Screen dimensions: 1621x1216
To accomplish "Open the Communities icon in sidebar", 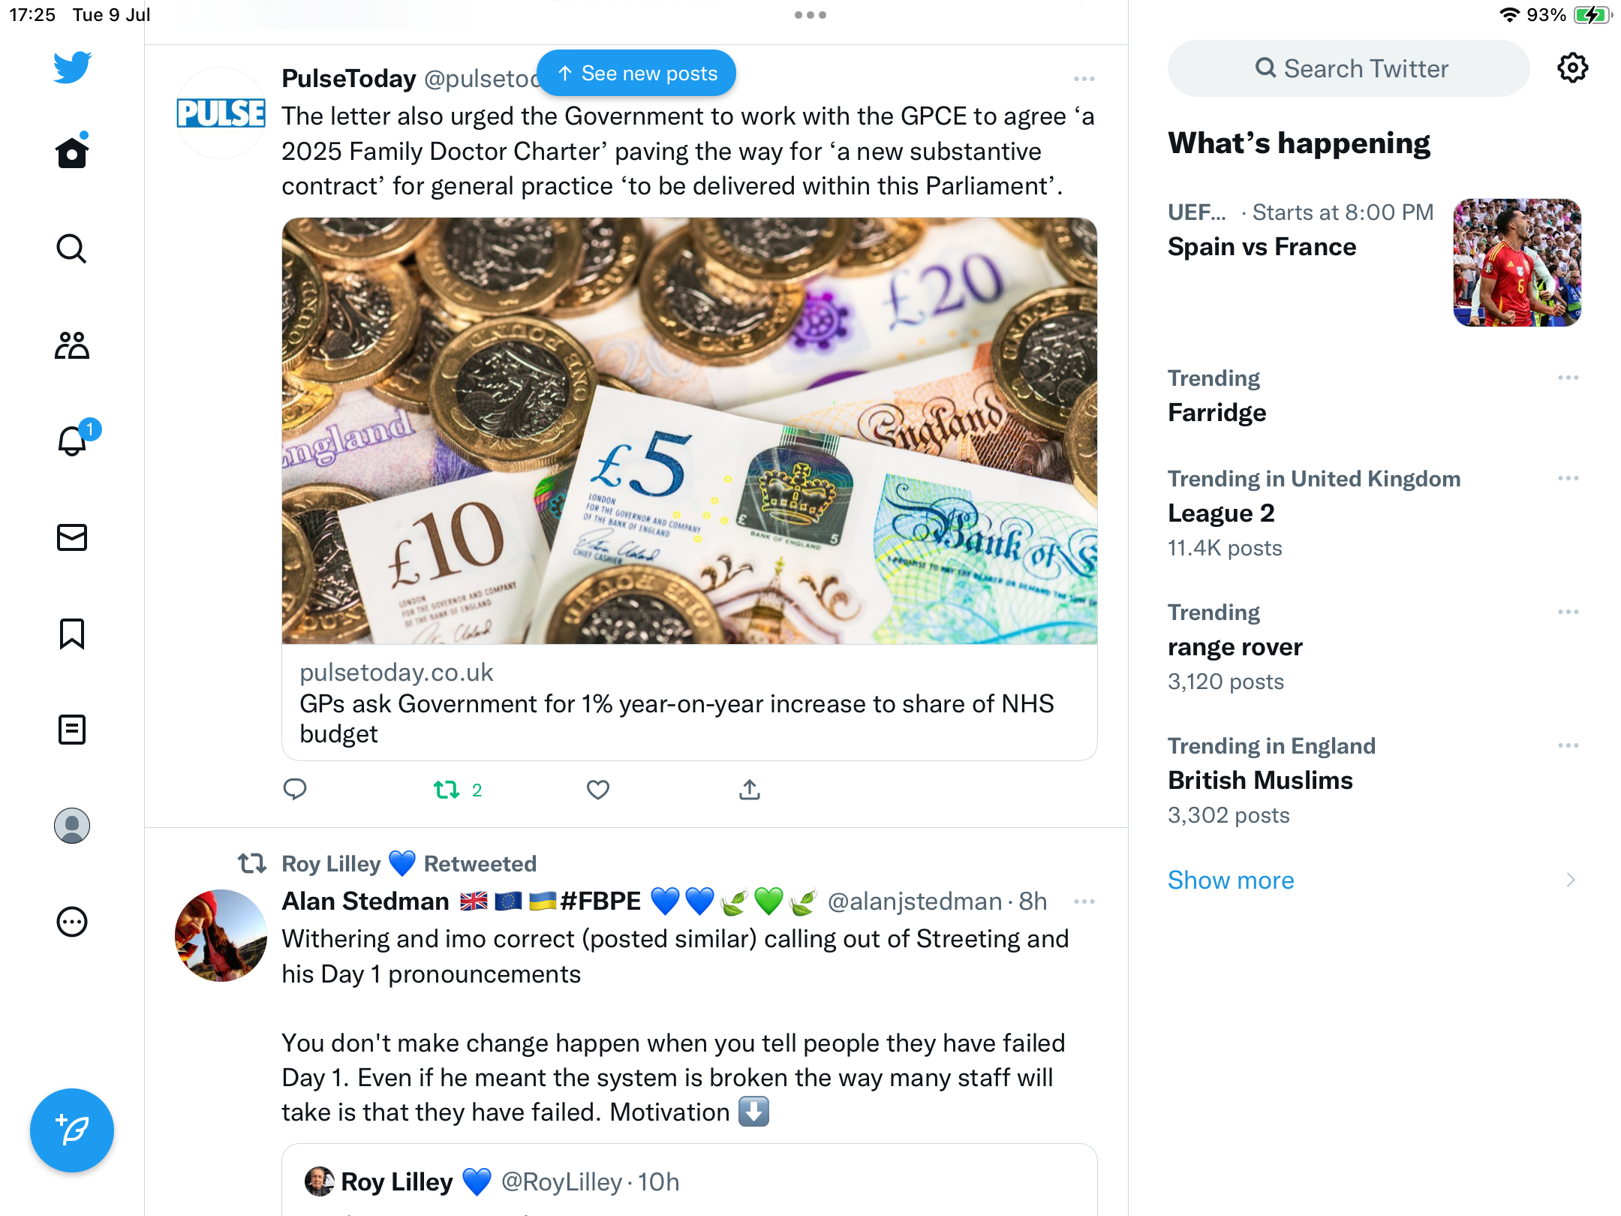I will point(72,345).
